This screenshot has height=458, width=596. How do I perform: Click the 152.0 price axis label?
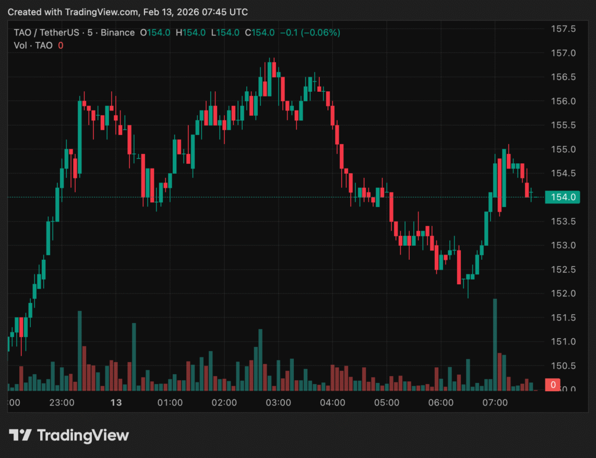point(563,294)
